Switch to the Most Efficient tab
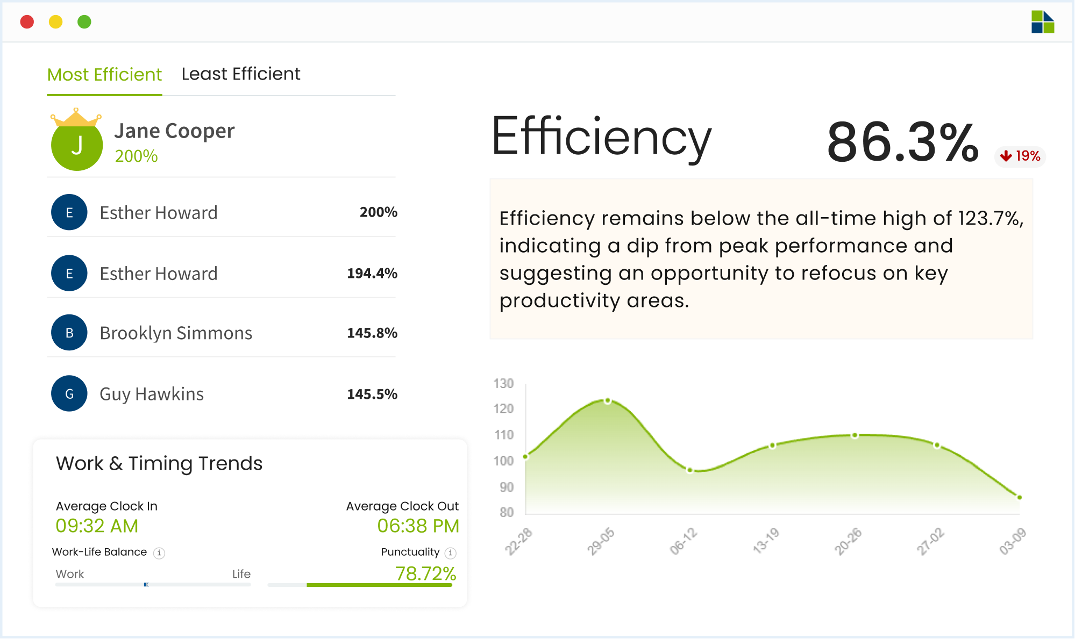Image resolution: width=1075 pixels, height=639 pixels. [x=104, y=74]
